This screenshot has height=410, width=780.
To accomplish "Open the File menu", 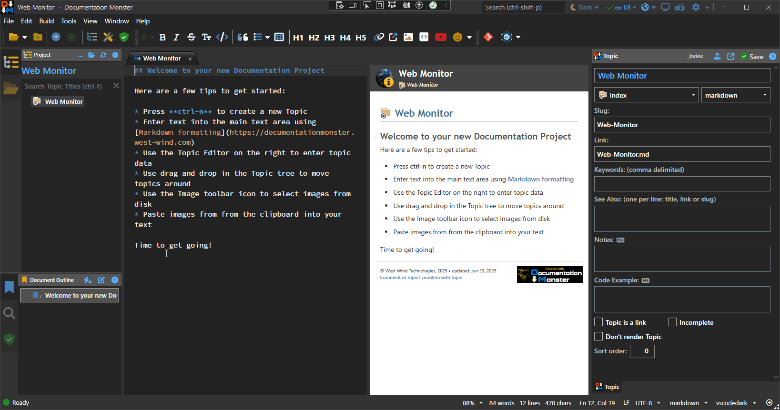I will click(9, 21).
